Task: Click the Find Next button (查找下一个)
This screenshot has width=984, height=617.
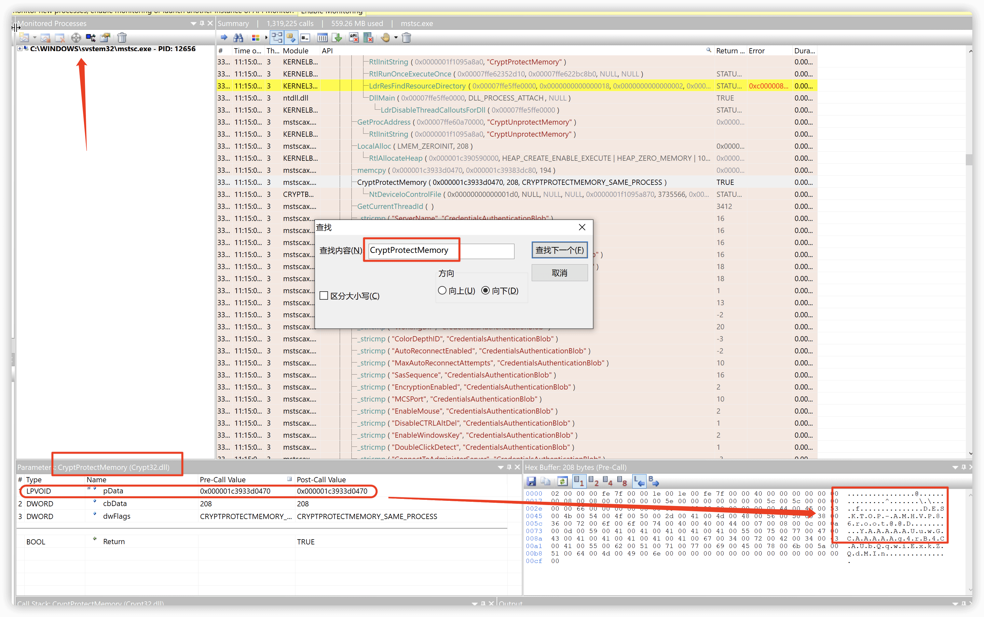Action: 559,250
